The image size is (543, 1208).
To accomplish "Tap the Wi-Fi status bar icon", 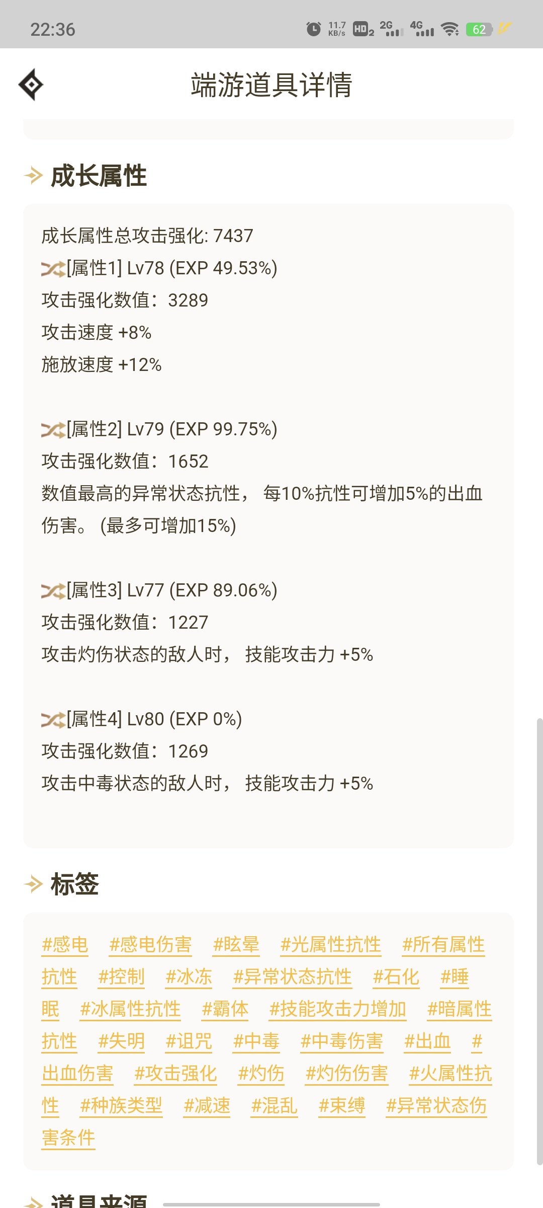I will (x=450, y=29).
